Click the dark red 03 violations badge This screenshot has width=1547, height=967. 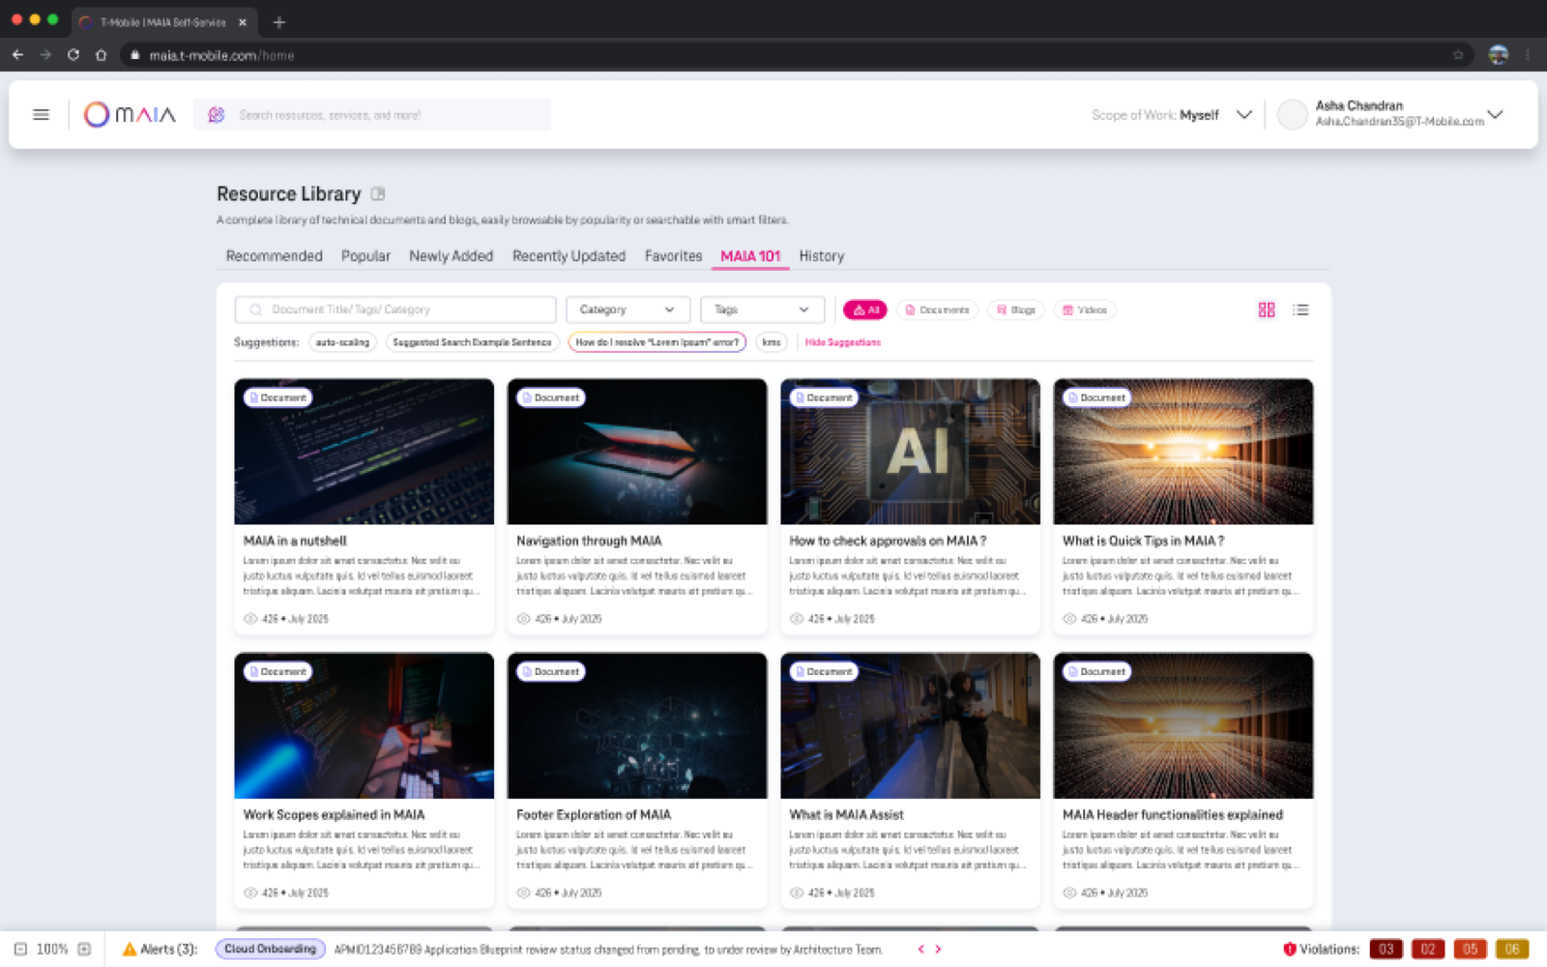1386,950
